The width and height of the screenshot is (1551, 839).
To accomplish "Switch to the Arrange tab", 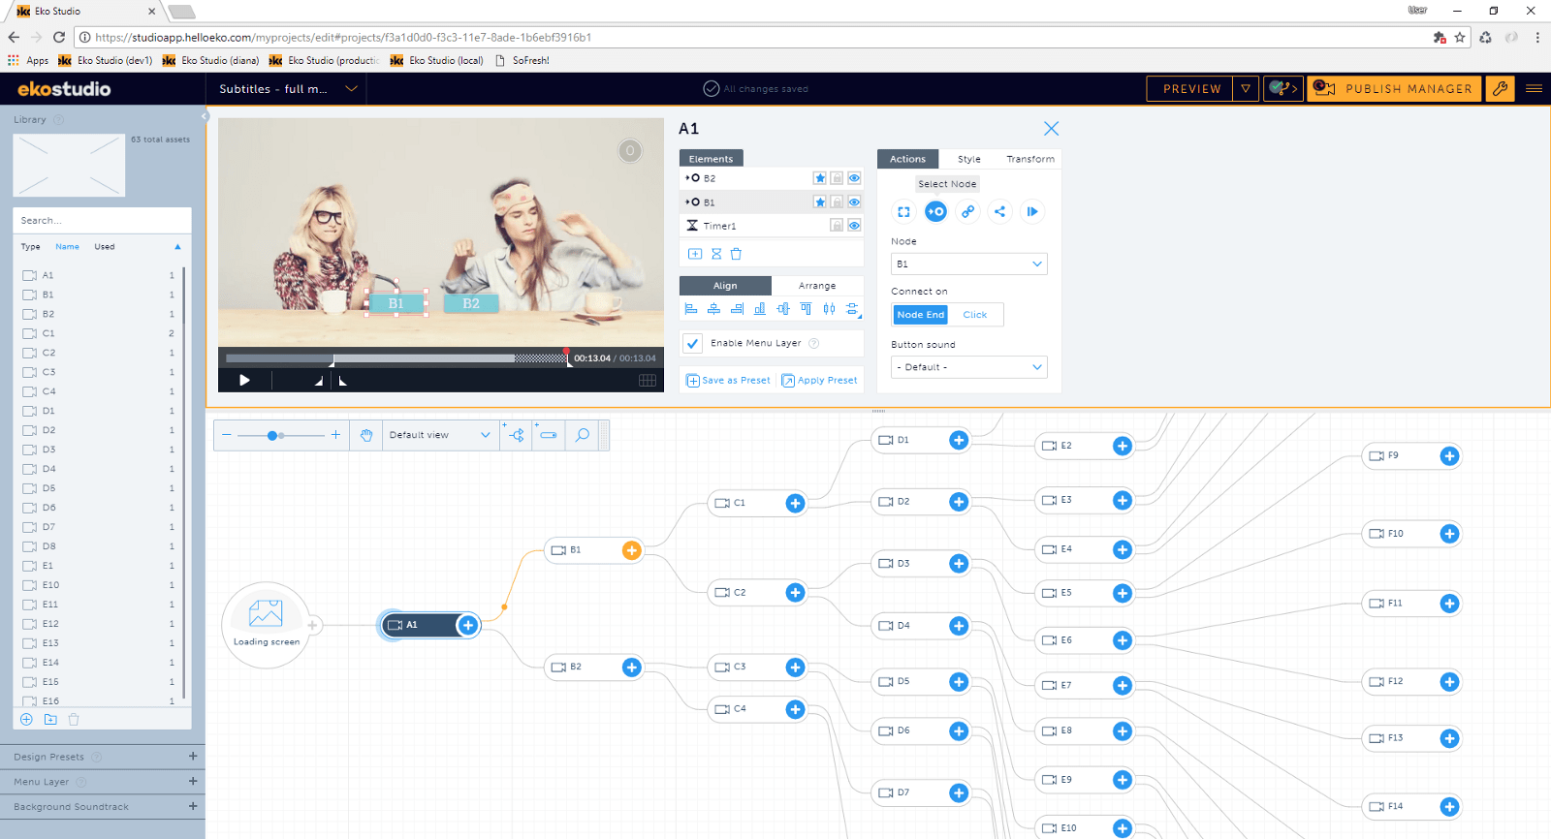I will (x=816, y=286).
